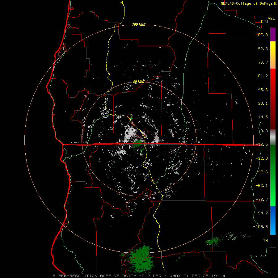Click the SUPER-RESOLUTION BASE VELOCITY caption

(x=95, y=276)
